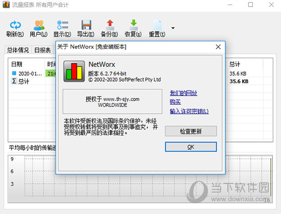The width and height of the screenshot is (281, 214).
Task: Close the About NetWorx dialog
Action: pos(218,47)
